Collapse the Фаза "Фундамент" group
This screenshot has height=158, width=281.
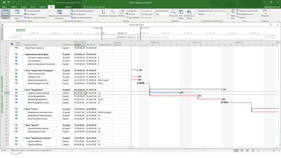coord(24,90)
